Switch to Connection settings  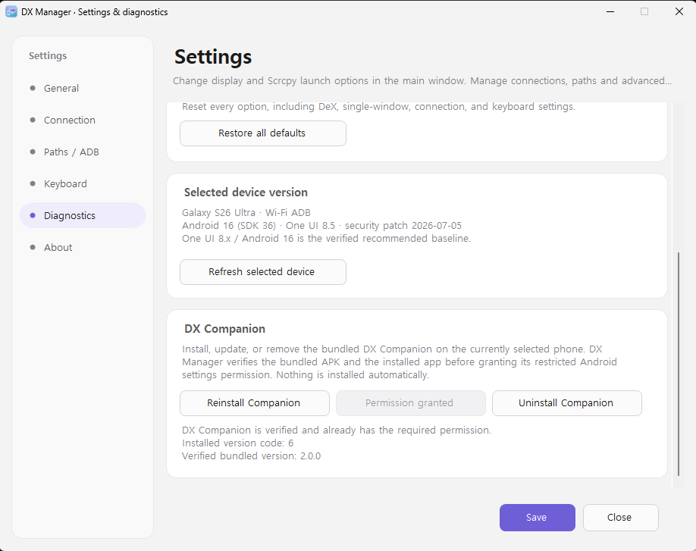pyautogui.click(x=83, y=121)
